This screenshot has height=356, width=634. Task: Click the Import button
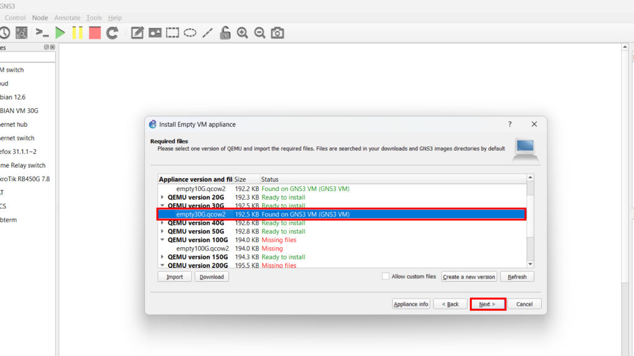(x=175, y=277)
